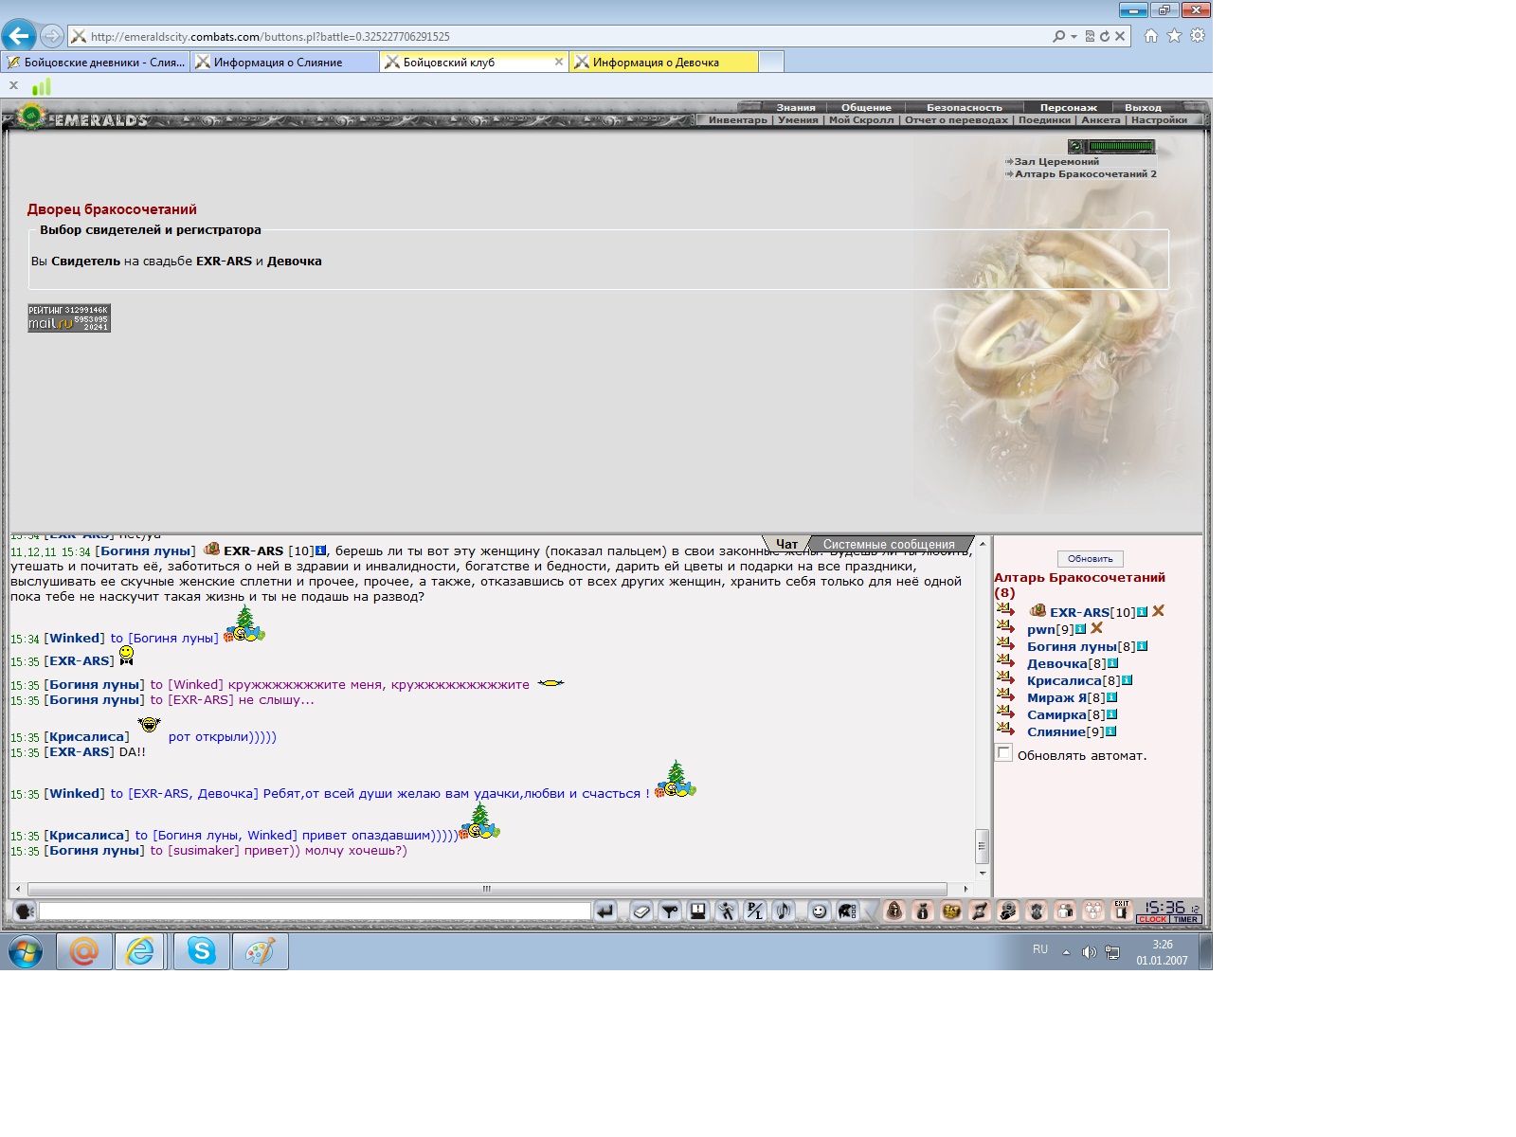Viewport: 1516px width, 1137px height.
Task: Click the Выход menu item
Action: coord(1143,107)
